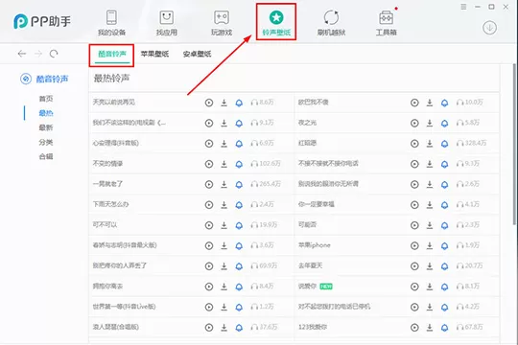Image resolution: width=518 pixels, height=345 pixels.
Task: Set 天亮以前说再见 as ringtone via bell
Action: [x=239, y=103]
